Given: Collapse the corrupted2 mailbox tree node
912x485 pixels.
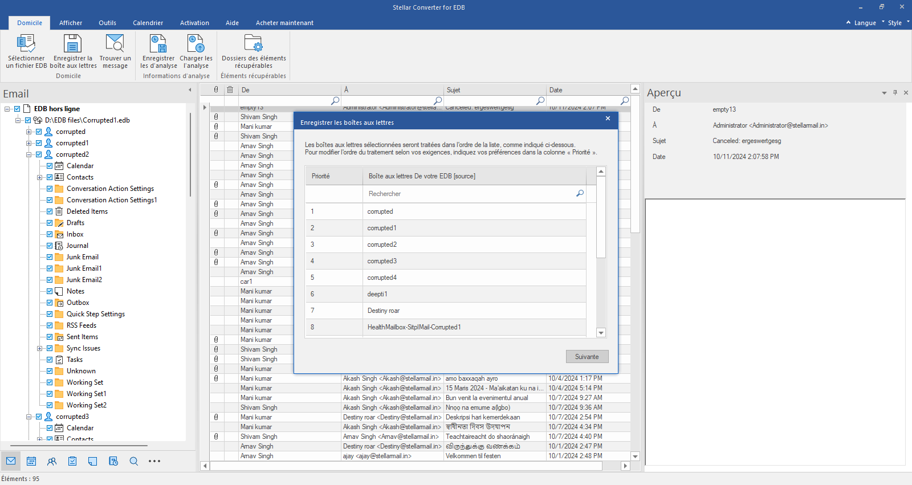Looking at the screenshot, I should pos(28,154).
